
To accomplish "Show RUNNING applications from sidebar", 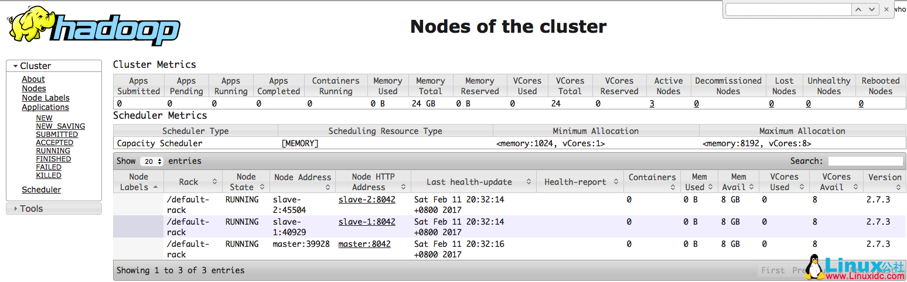I will pos(53,150).
